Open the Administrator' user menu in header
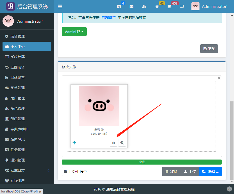This screenshot has height=194, width=234. click(209, 6)
